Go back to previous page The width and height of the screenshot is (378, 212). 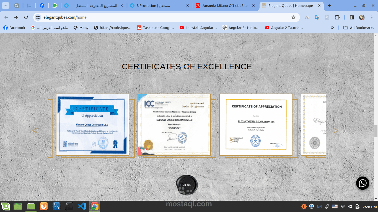click(6, 17)
